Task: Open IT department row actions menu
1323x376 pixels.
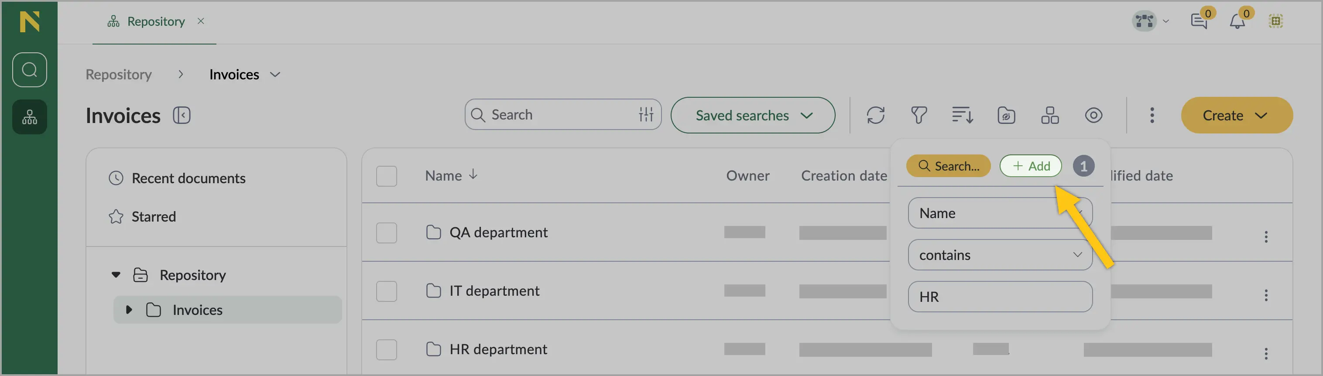Action: pos(1266,295)
